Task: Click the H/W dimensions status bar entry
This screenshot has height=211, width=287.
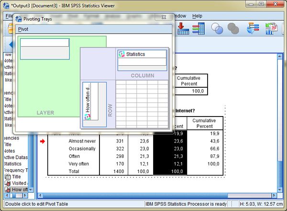Action: click(261, 204)
